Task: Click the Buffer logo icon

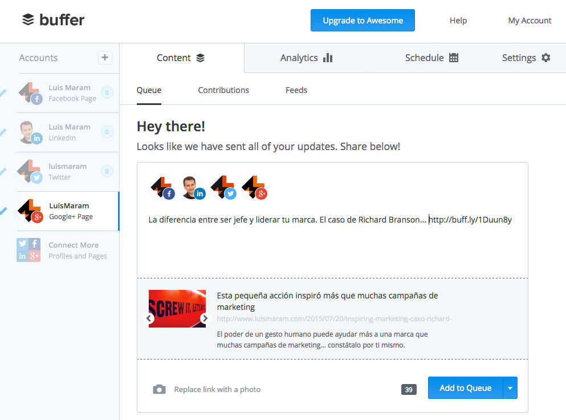Action: pos(28,20)
